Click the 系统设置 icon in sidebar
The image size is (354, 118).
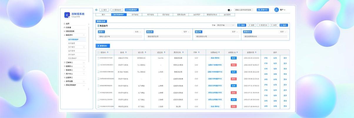pyautogui.click(x=64, y=81)
